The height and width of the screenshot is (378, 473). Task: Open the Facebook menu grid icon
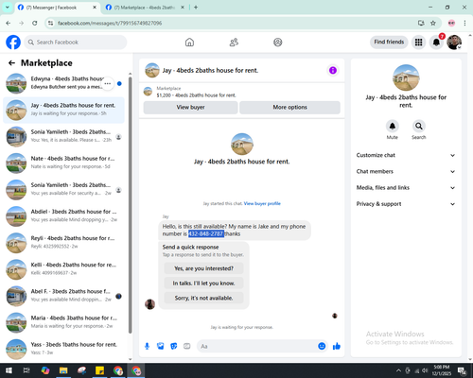pyautogui.click(x=418, y=43)
